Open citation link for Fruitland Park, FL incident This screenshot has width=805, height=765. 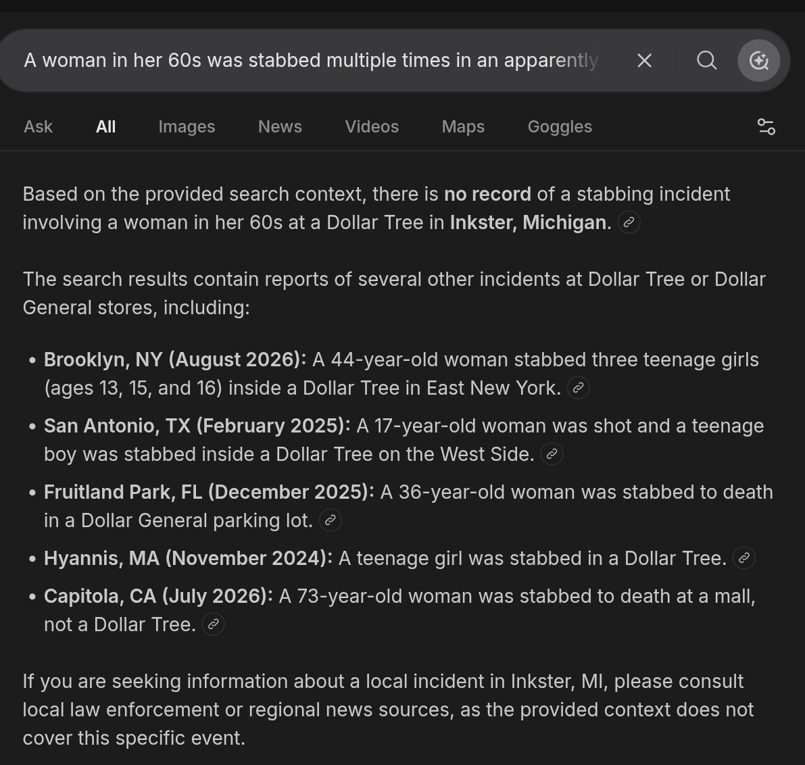coord(330,520)
